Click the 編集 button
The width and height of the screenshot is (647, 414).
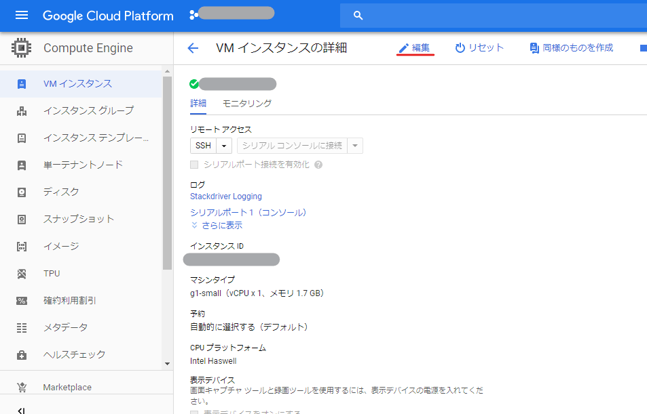tap(415, 48)
